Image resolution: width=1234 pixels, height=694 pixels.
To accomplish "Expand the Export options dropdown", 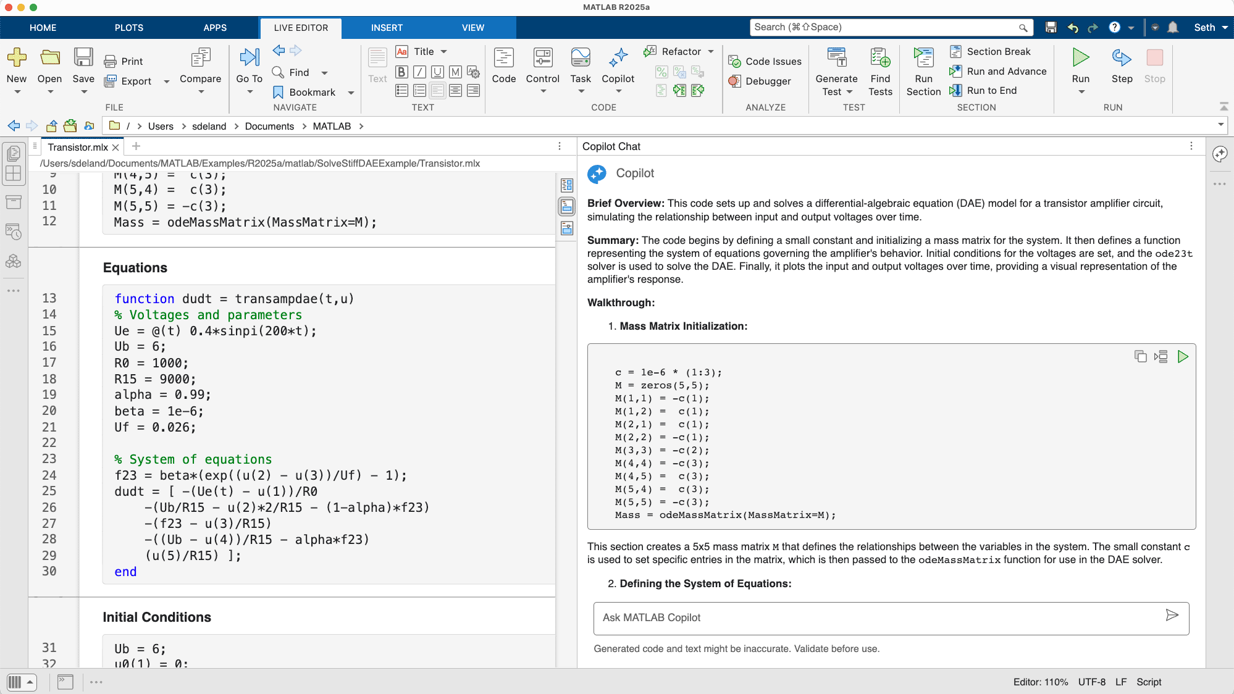I will point(166,81).
